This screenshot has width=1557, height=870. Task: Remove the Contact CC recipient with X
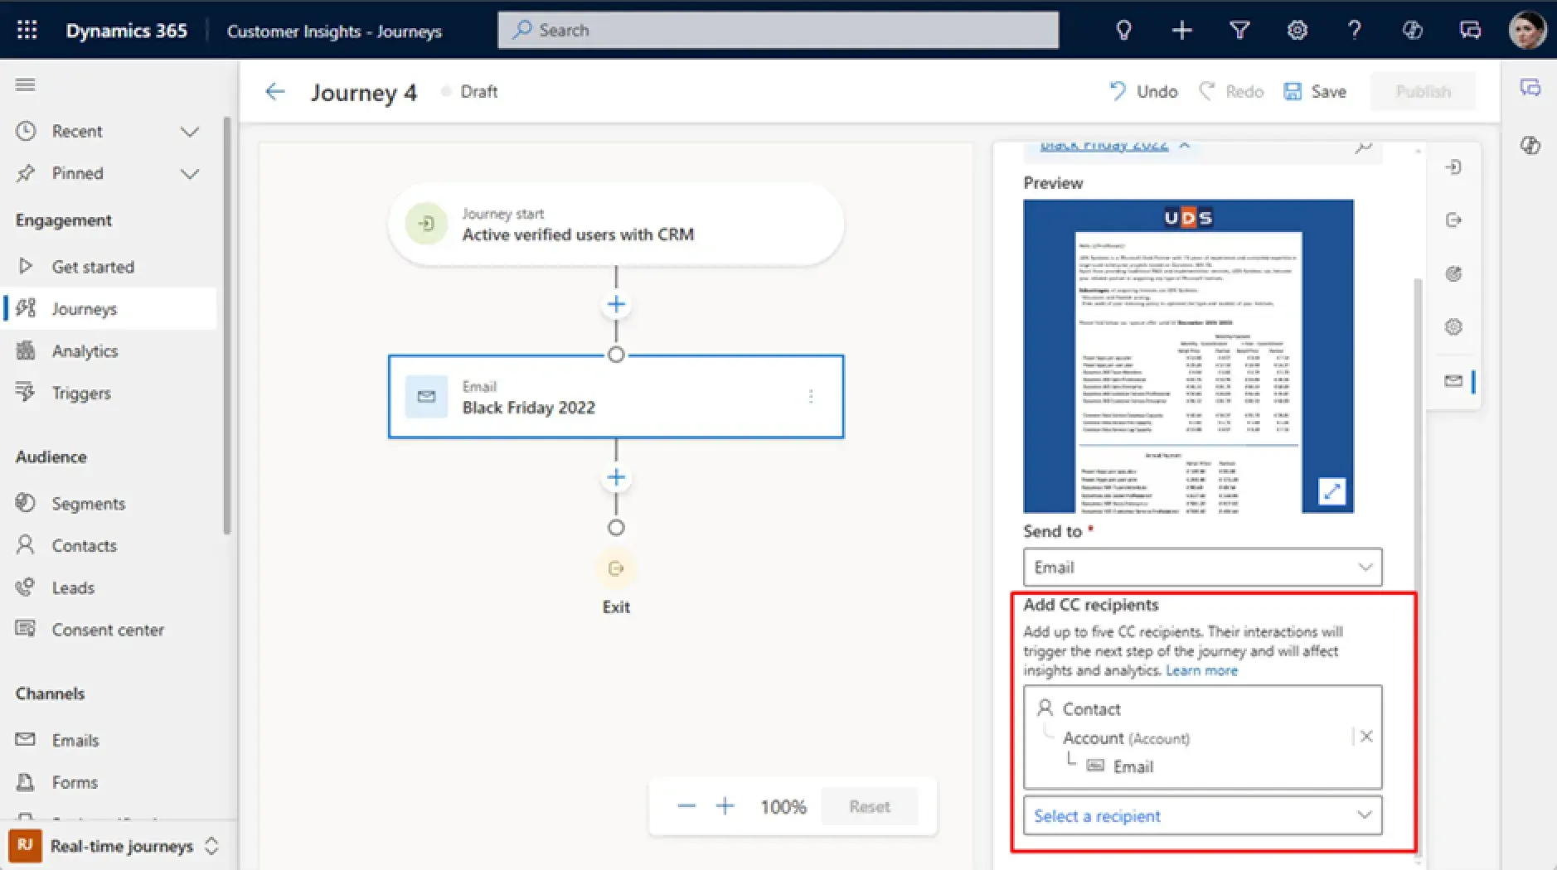tap(1366, 736)
